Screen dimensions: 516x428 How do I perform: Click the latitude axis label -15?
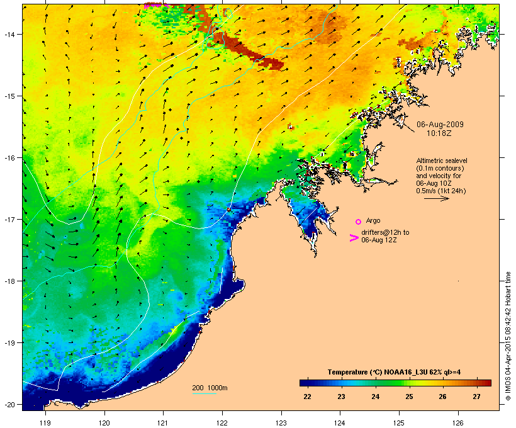coord(9,96)
